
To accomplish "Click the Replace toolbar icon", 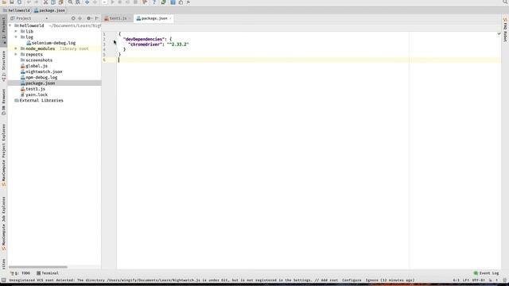I will pyautogui.click(x=78, y=2).
